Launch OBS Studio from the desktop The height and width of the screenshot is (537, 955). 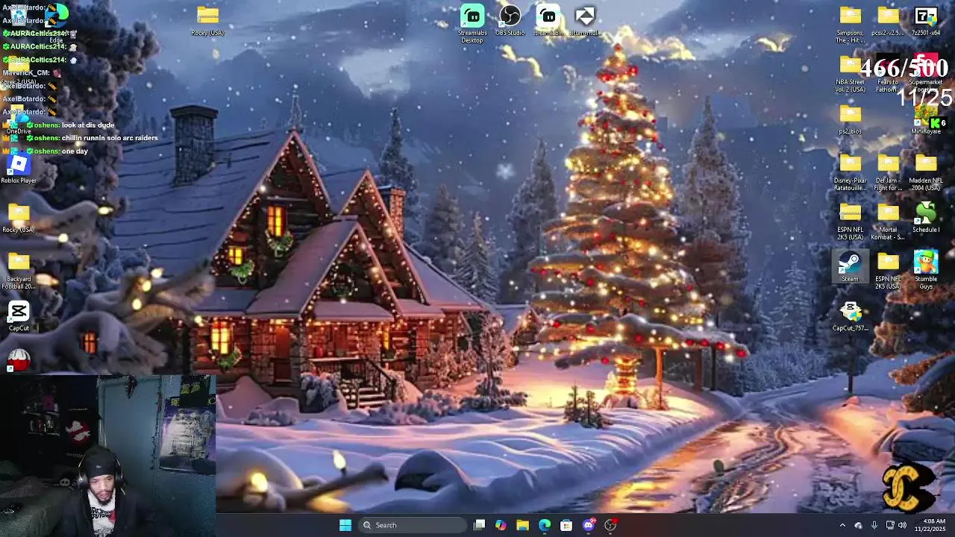pos(510,21)
